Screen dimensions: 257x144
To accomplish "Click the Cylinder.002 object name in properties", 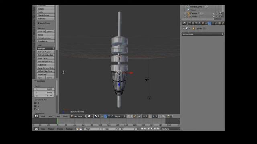I will (x=201, y=28).
